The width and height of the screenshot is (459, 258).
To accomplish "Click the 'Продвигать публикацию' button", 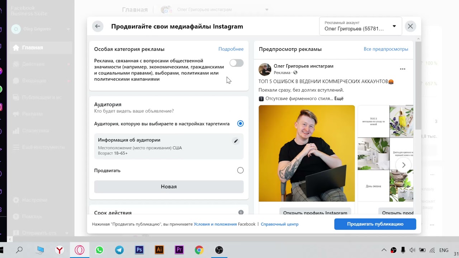I will (375, 224).
